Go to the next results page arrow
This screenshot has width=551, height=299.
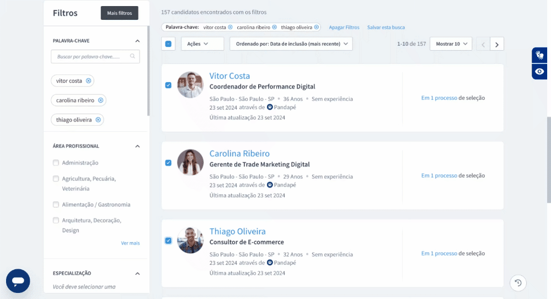tap(497, 45)
